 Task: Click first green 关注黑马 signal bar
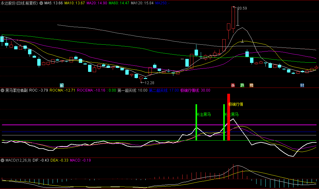pos(196,123)
